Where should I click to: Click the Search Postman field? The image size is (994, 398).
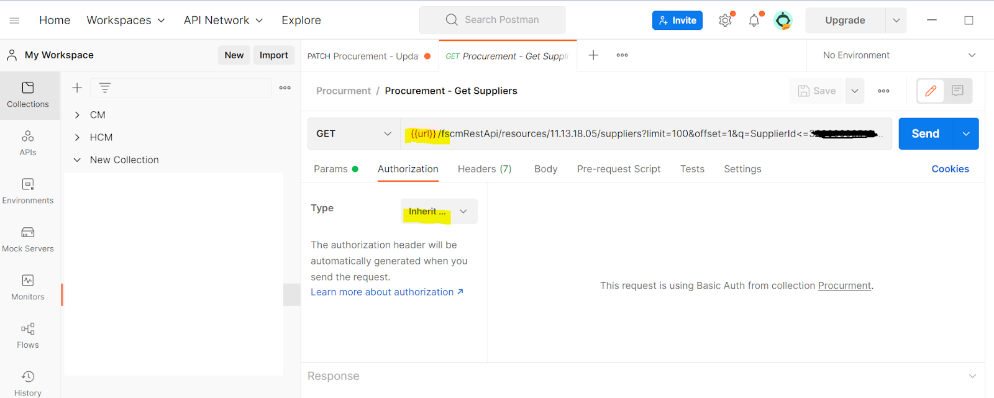(493, 20)
